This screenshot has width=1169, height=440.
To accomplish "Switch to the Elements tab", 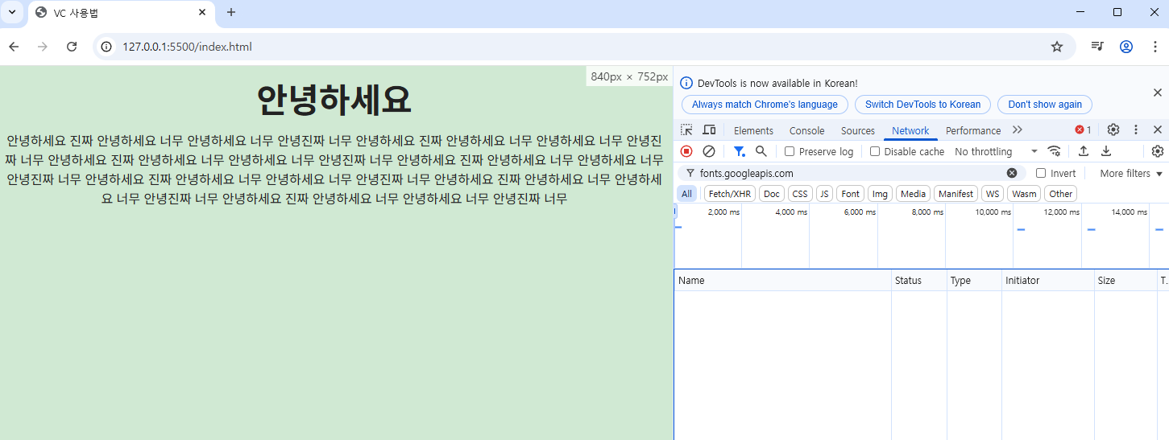I will click(x=753, y=130).
